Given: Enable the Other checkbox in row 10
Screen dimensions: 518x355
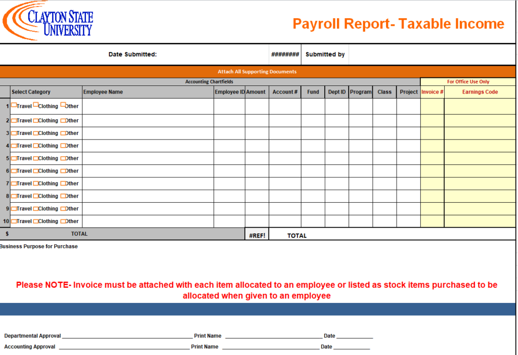Looking at the screenshot, I should (63, 221).
